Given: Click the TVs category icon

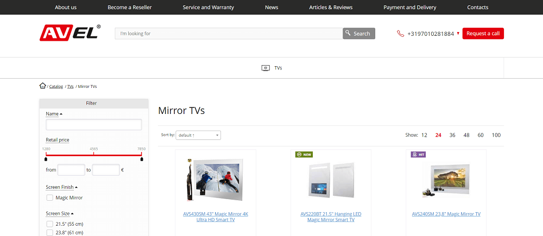Looking at the screenshot, I should pyautogui.click(x=266, y=68).
